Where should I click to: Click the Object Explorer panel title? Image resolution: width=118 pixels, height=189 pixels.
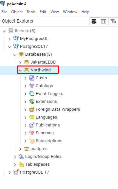click(18, 21)
